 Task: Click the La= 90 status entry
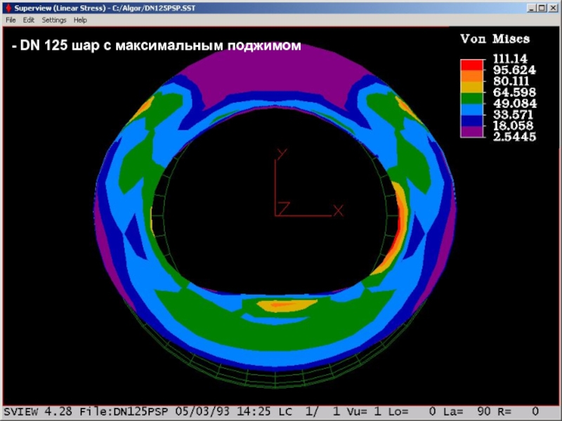(466, 412)
